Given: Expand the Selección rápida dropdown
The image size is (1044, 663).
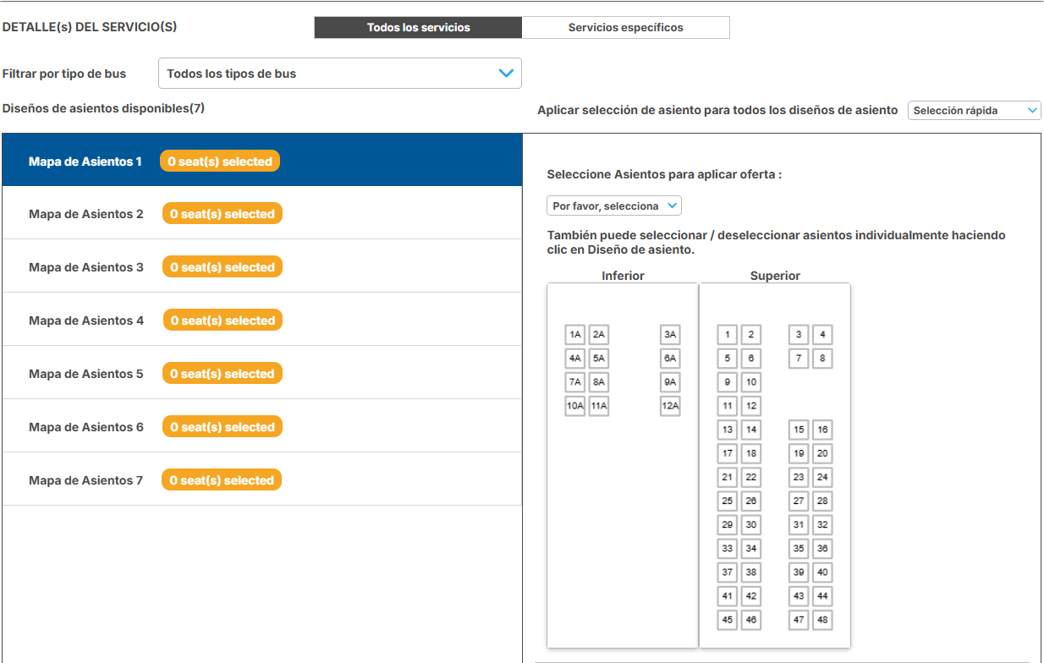Looking at the screenshot, I should click(974, 111).
